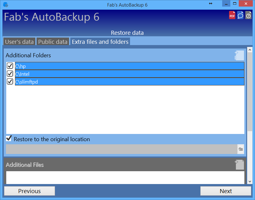The width and height of the screenshot is (255, 200).
Task: Click the greyed restore destination path field
Action: [122, 149]
